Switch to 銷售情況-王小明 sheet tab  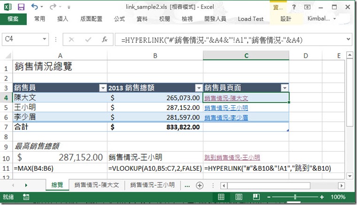152,185
